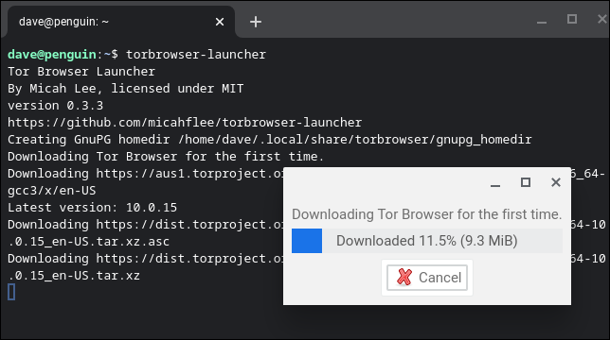Click the version 0.3.3 line
Viewport: 610px width, 340px height.
tap(56, 106)
